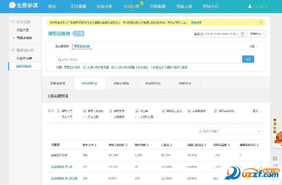
Task: Click the 112.90% click rate cell
Action: pyautogui.click(x=167, y=178)
